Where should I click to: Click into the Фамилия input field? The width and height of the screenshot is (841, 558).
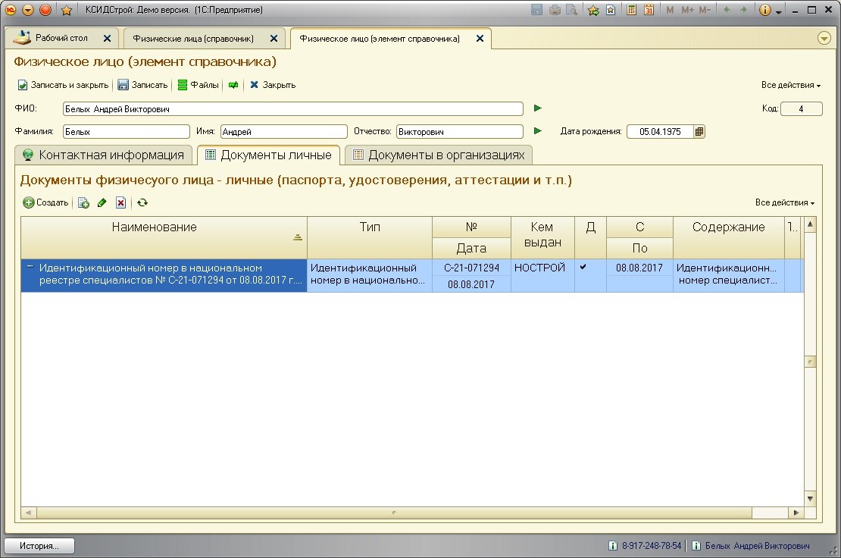pos(126,131)
